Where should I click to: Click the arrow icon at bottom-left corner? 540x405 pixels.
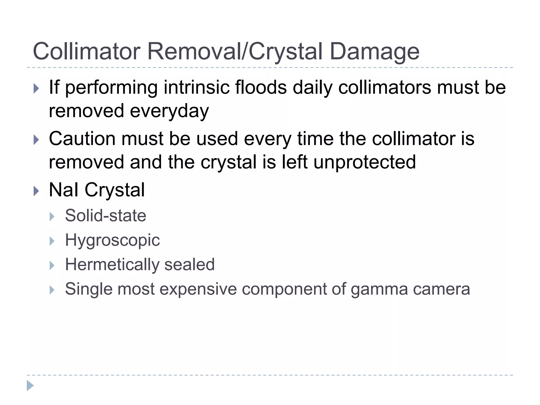pos(30,385)
